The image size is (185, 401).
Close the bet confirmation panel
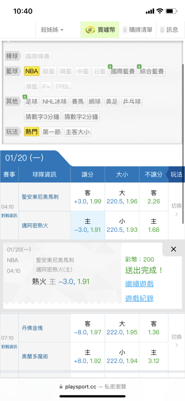click(173, 249)
